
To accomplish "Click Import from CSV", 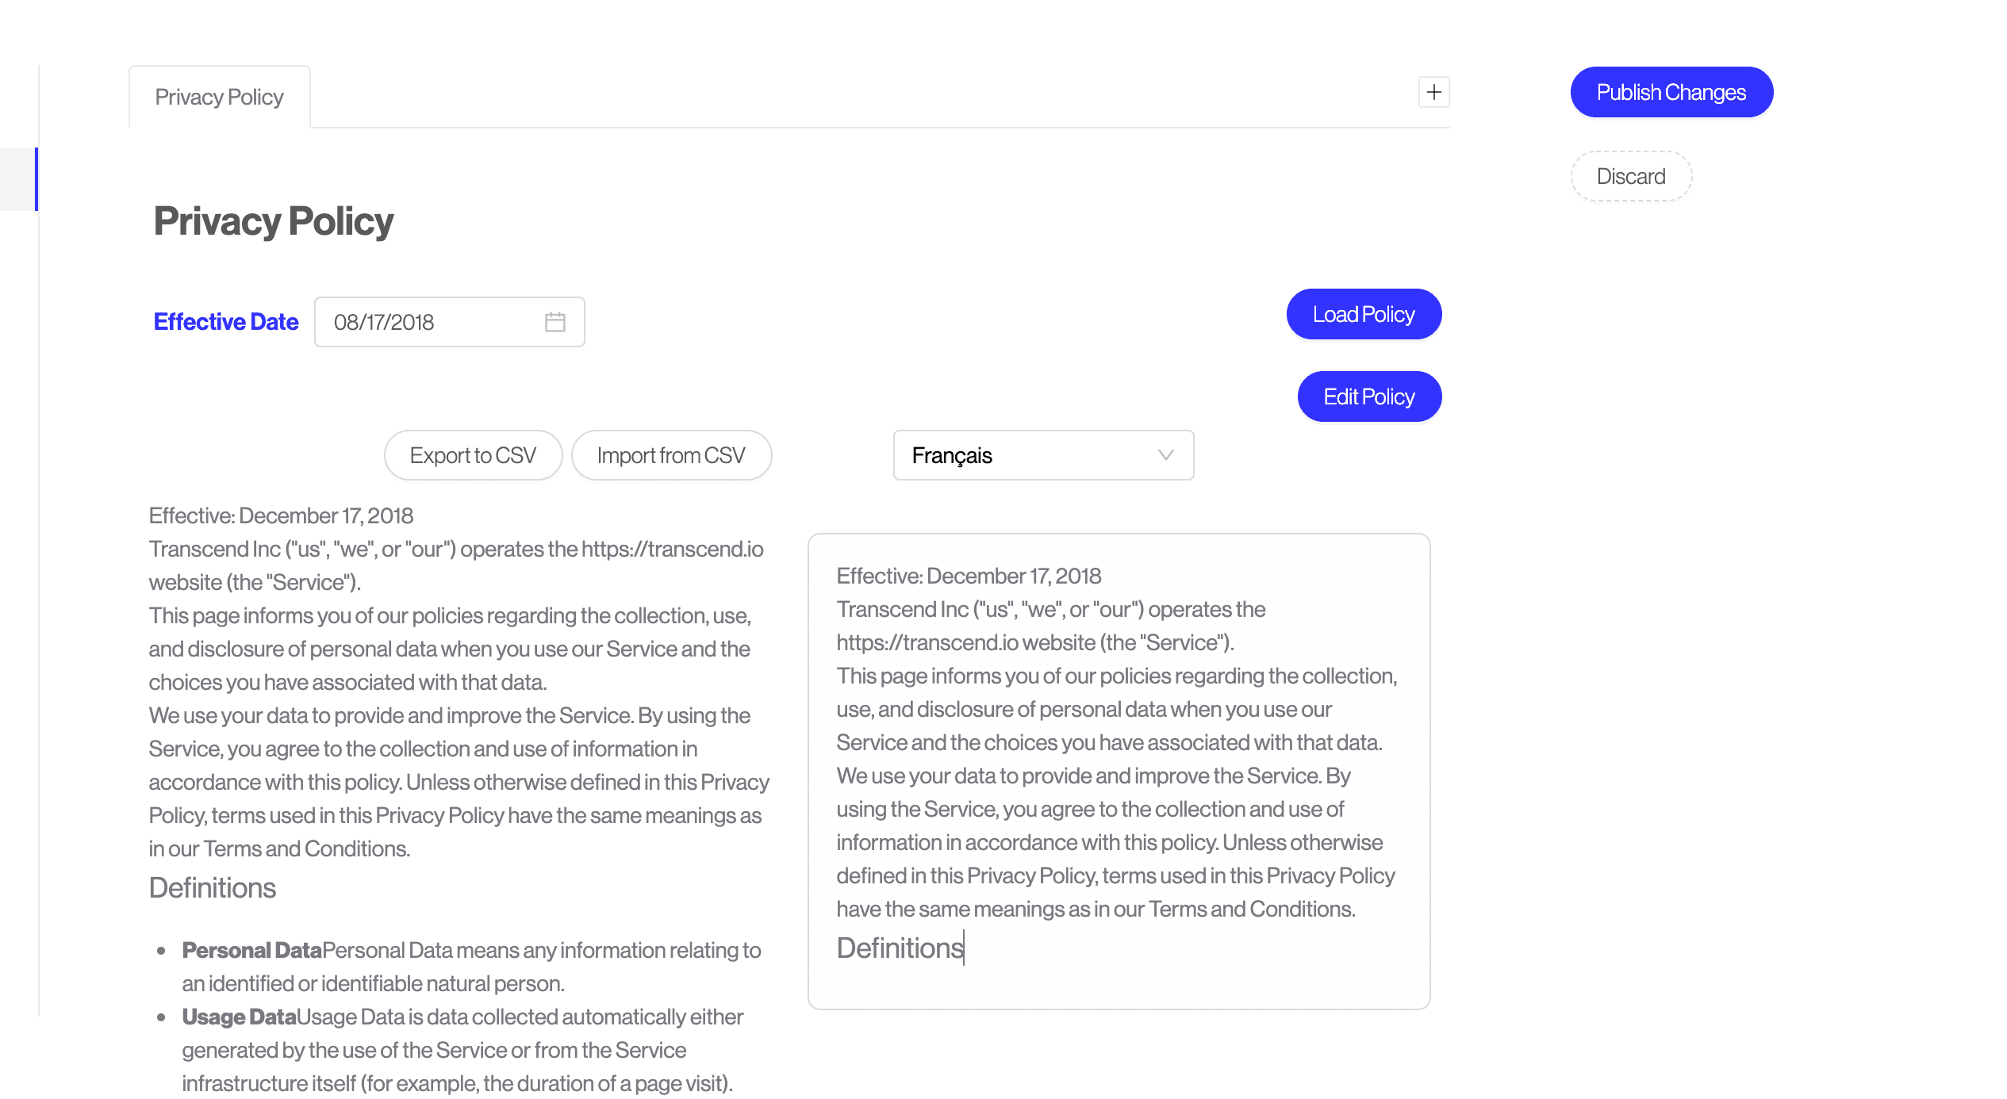I will (671, 455).
